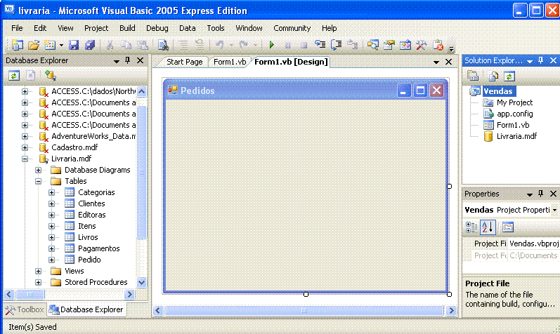Image resolution: width=560 pixels, height=334 pixels.
Task: Open toolbar options overflow arrow
Action: click(x=451, y=48)
